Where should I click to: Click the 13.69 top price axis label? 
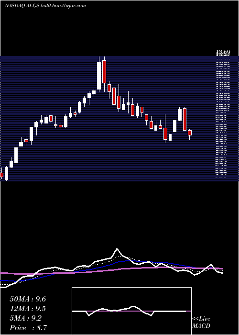pyautogui.click(x=223, y=52)
